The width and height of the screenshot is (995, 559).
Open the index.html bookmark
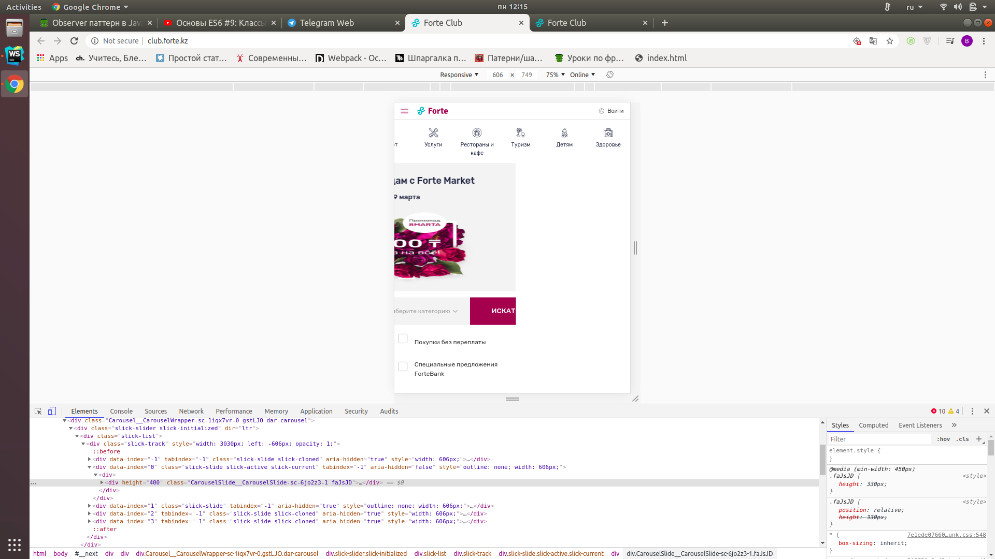coord(661,58)
